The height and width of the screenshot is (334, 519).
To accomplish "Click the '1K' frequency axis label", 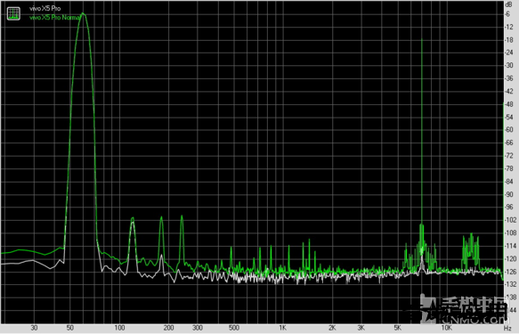I will point(282,328).
